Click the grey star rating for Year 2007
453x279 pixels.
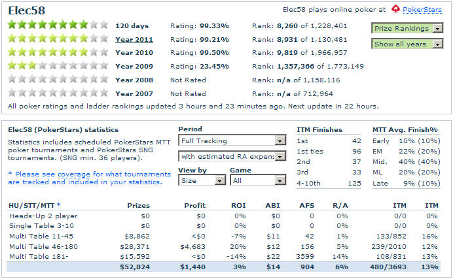pyautogui.click(x=58, y=93)
